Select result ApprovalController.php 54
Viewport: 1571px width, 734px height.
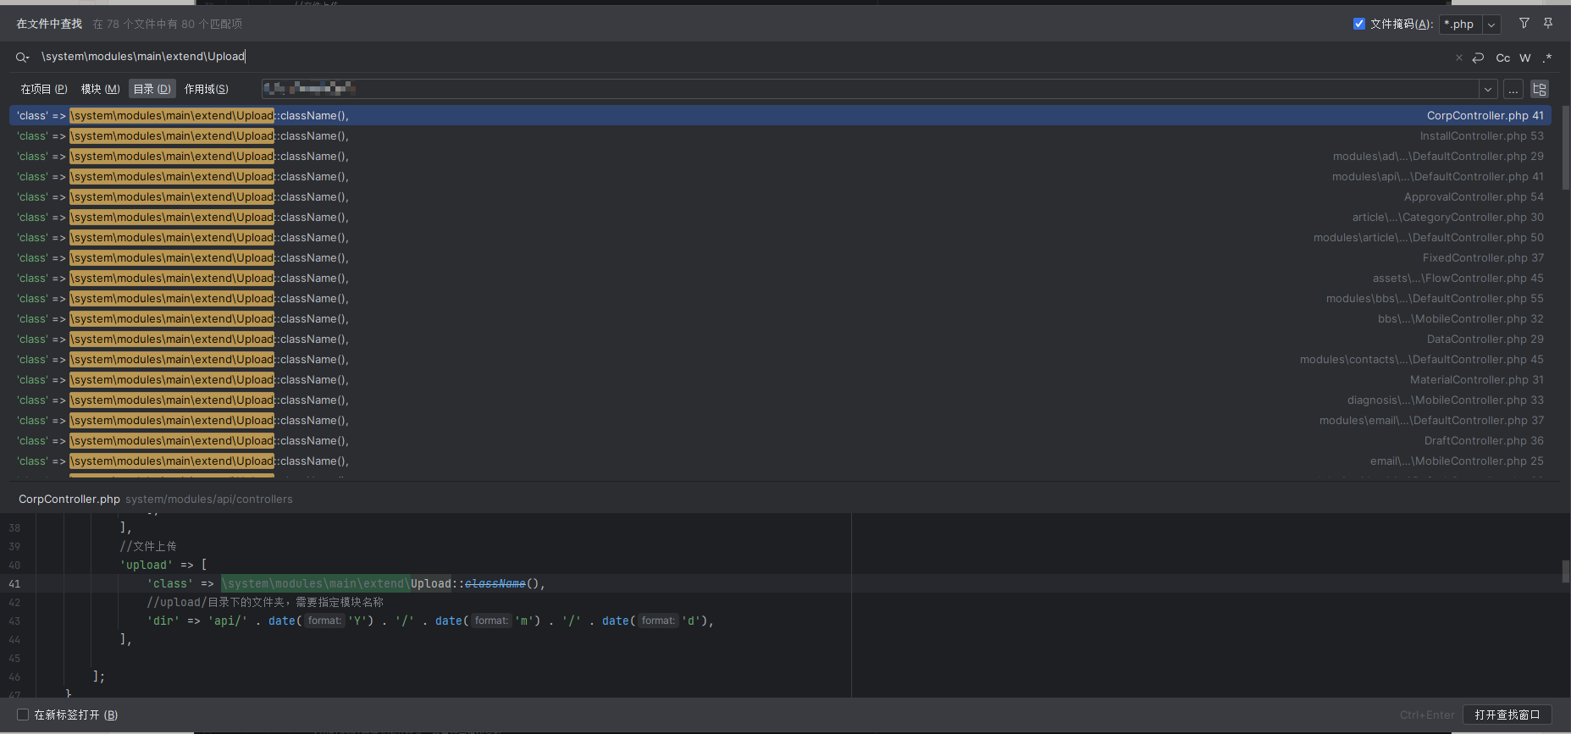click(780, 196)
